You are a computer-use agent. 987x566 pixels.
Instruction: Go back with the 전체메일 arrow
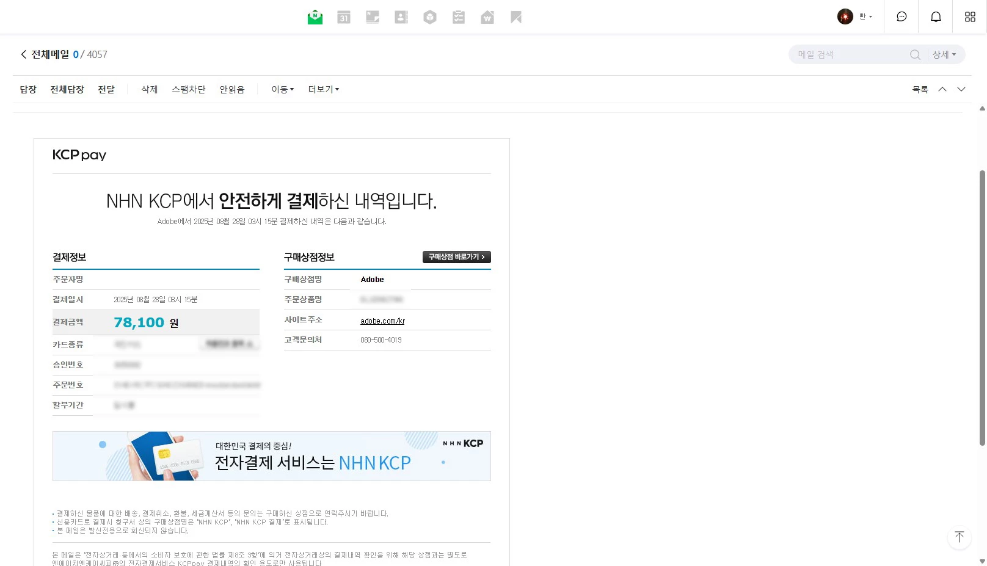(x=24, y=54)
